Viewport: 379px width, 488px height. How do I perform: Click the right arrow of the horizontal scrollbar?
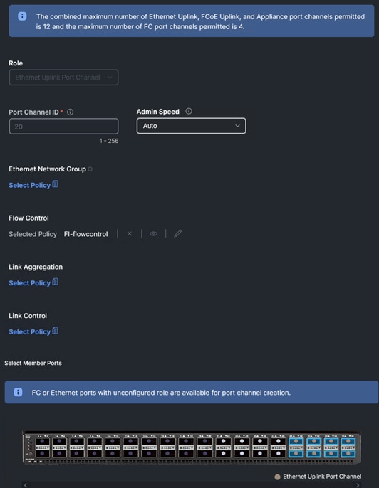click(x=358, y=485)
